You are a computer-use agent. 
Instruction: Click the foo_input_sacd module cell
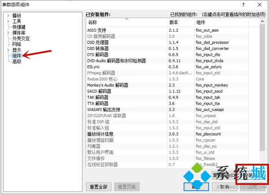tap(209, 91)
